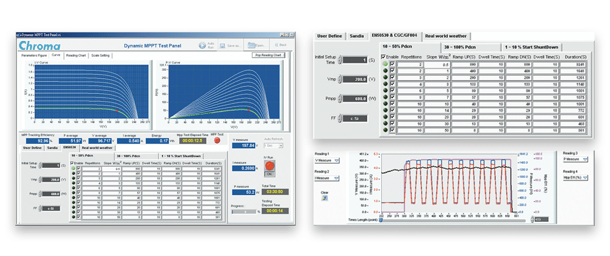610x256 pixels.
Task: Uncheck the slope 0.5 row checkbox, enlarged panel
Action: tap(392, 64)
